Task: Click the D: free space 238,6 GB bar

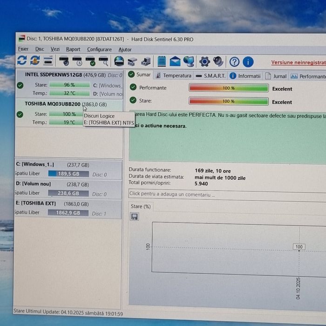Action: 68,193
